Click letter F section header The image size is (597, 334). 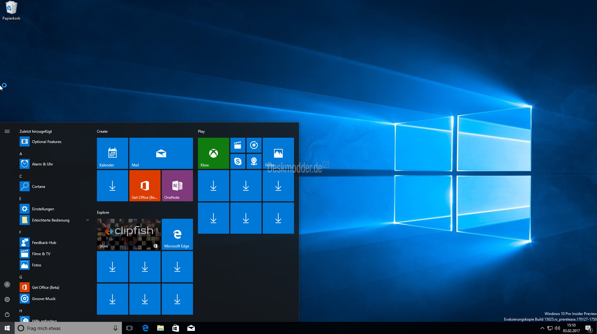21,232
